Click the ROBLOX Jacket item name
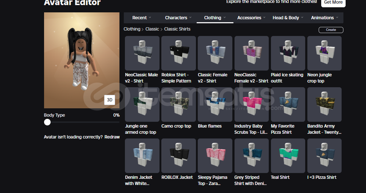 pos(177,177)
